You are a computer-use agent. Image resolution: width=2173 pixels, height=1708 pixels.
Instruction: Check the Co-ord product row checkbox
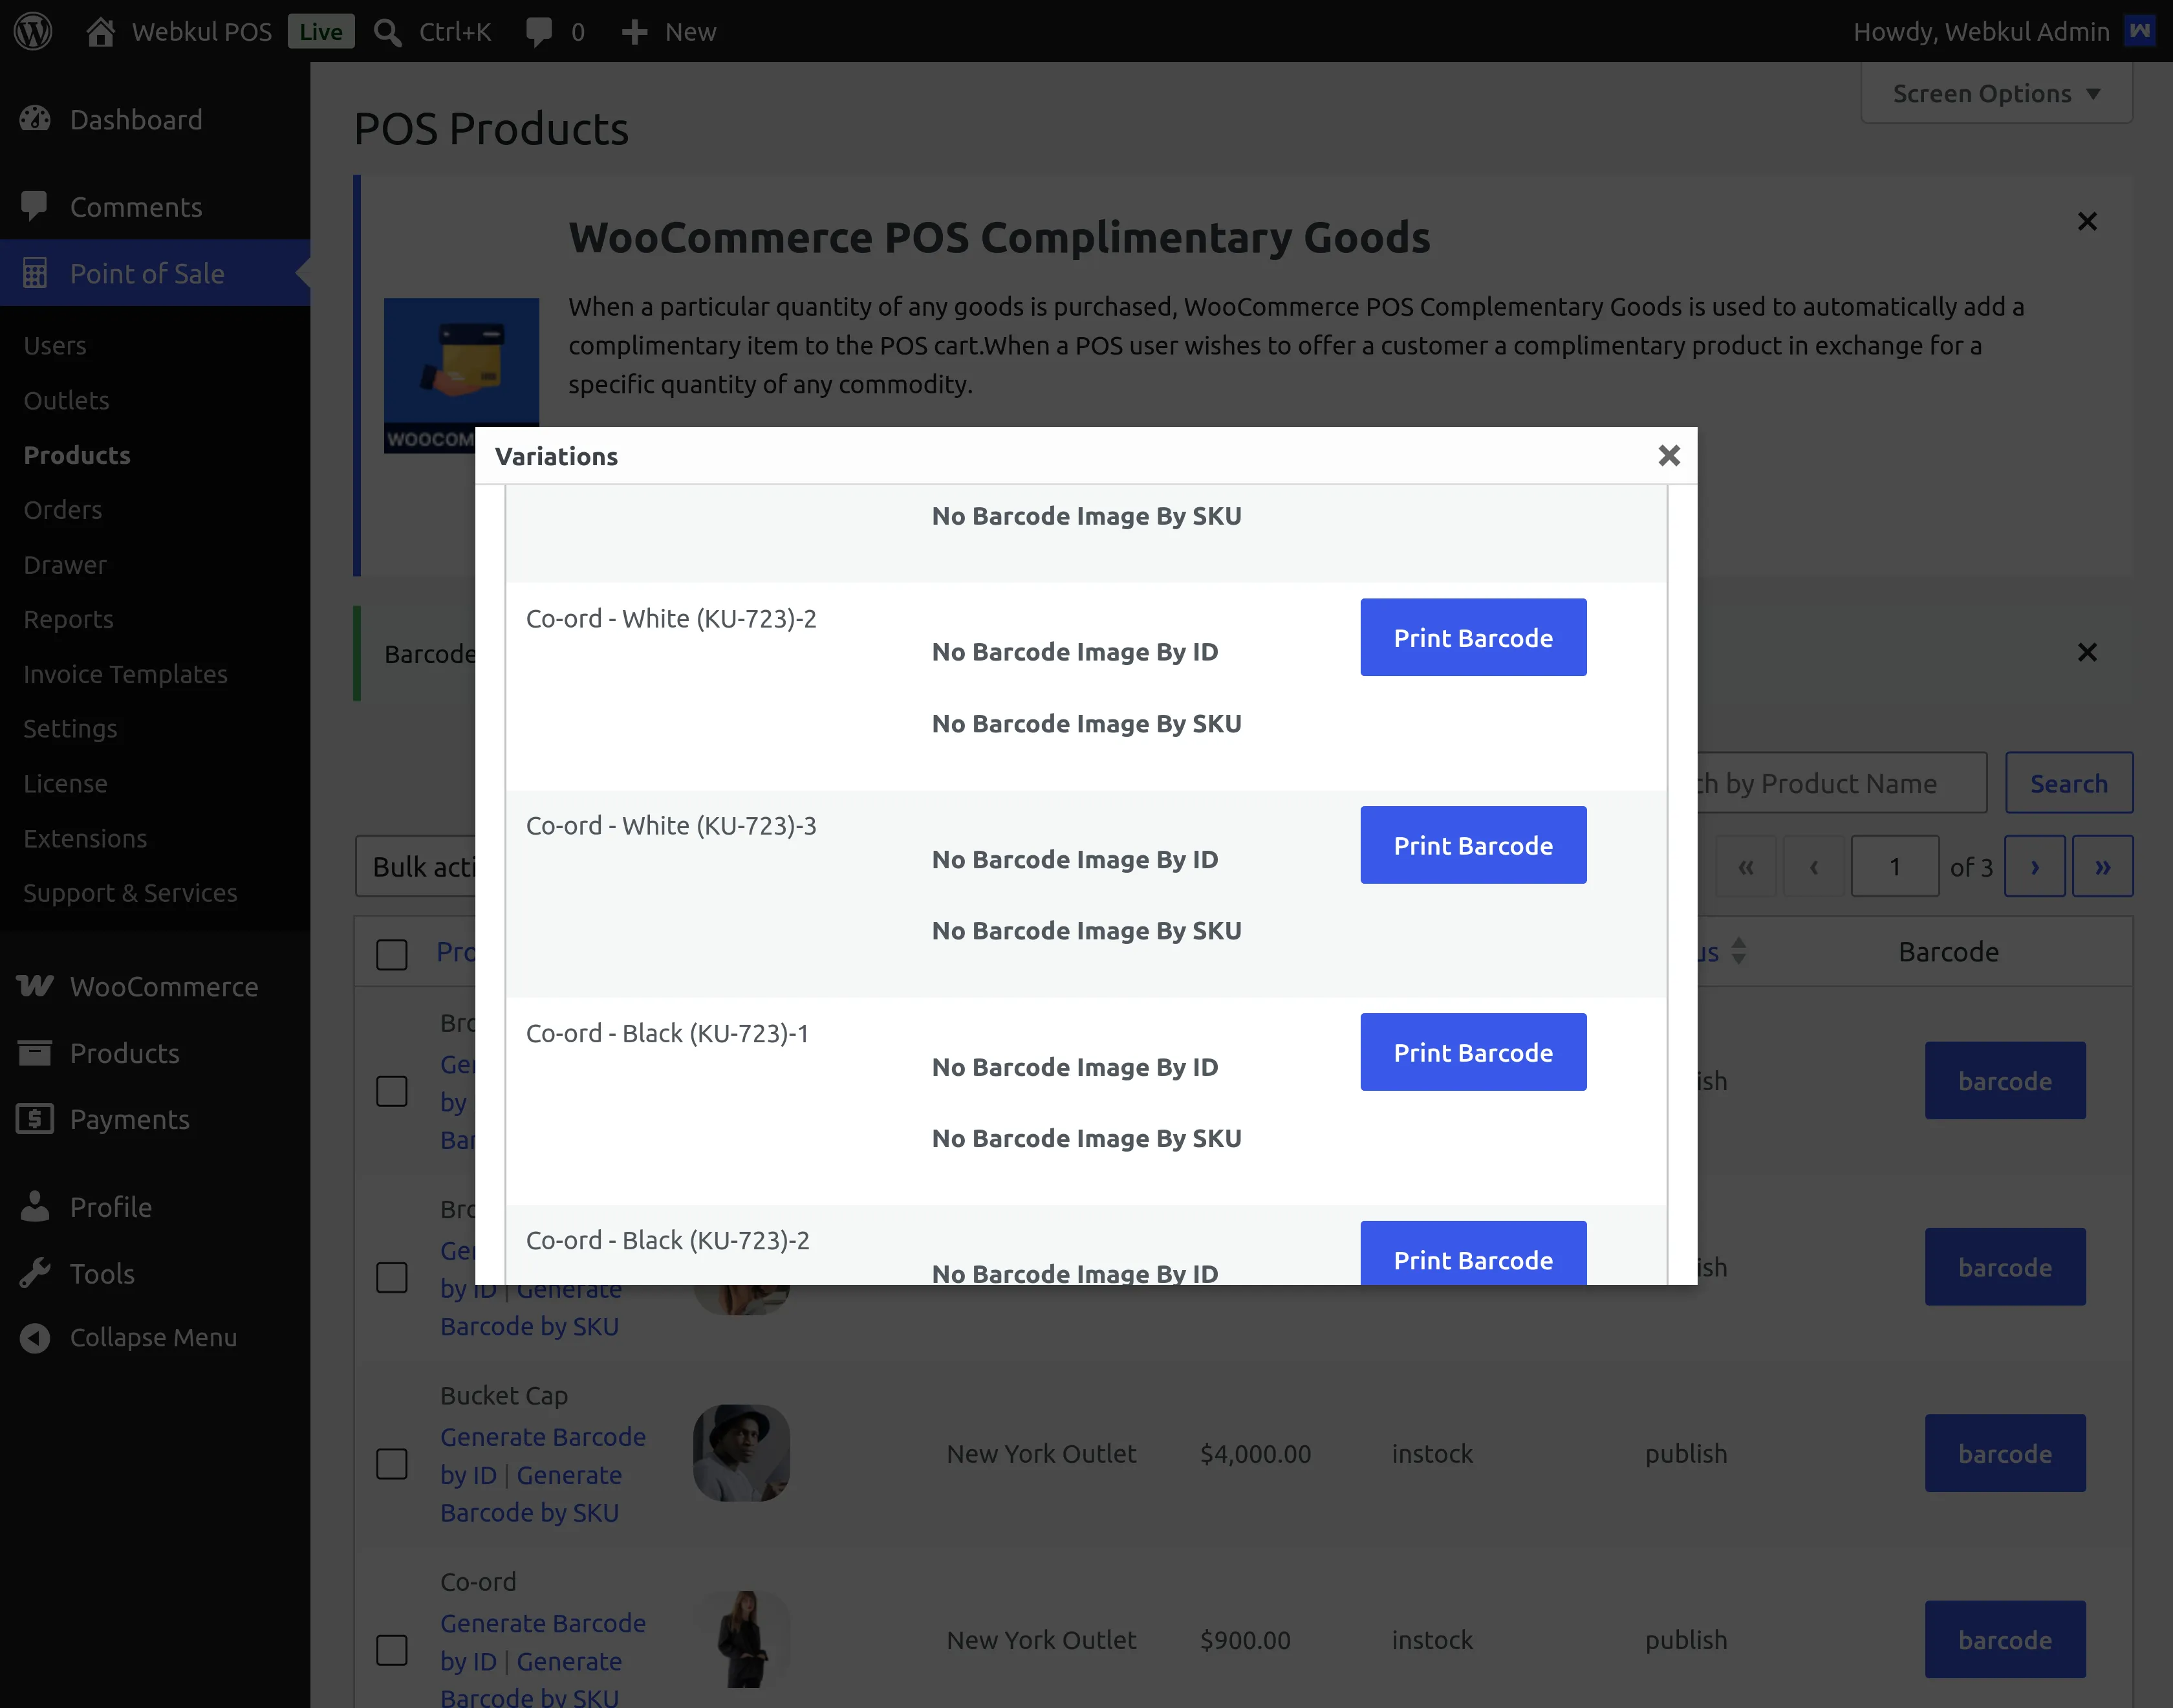392,1649
